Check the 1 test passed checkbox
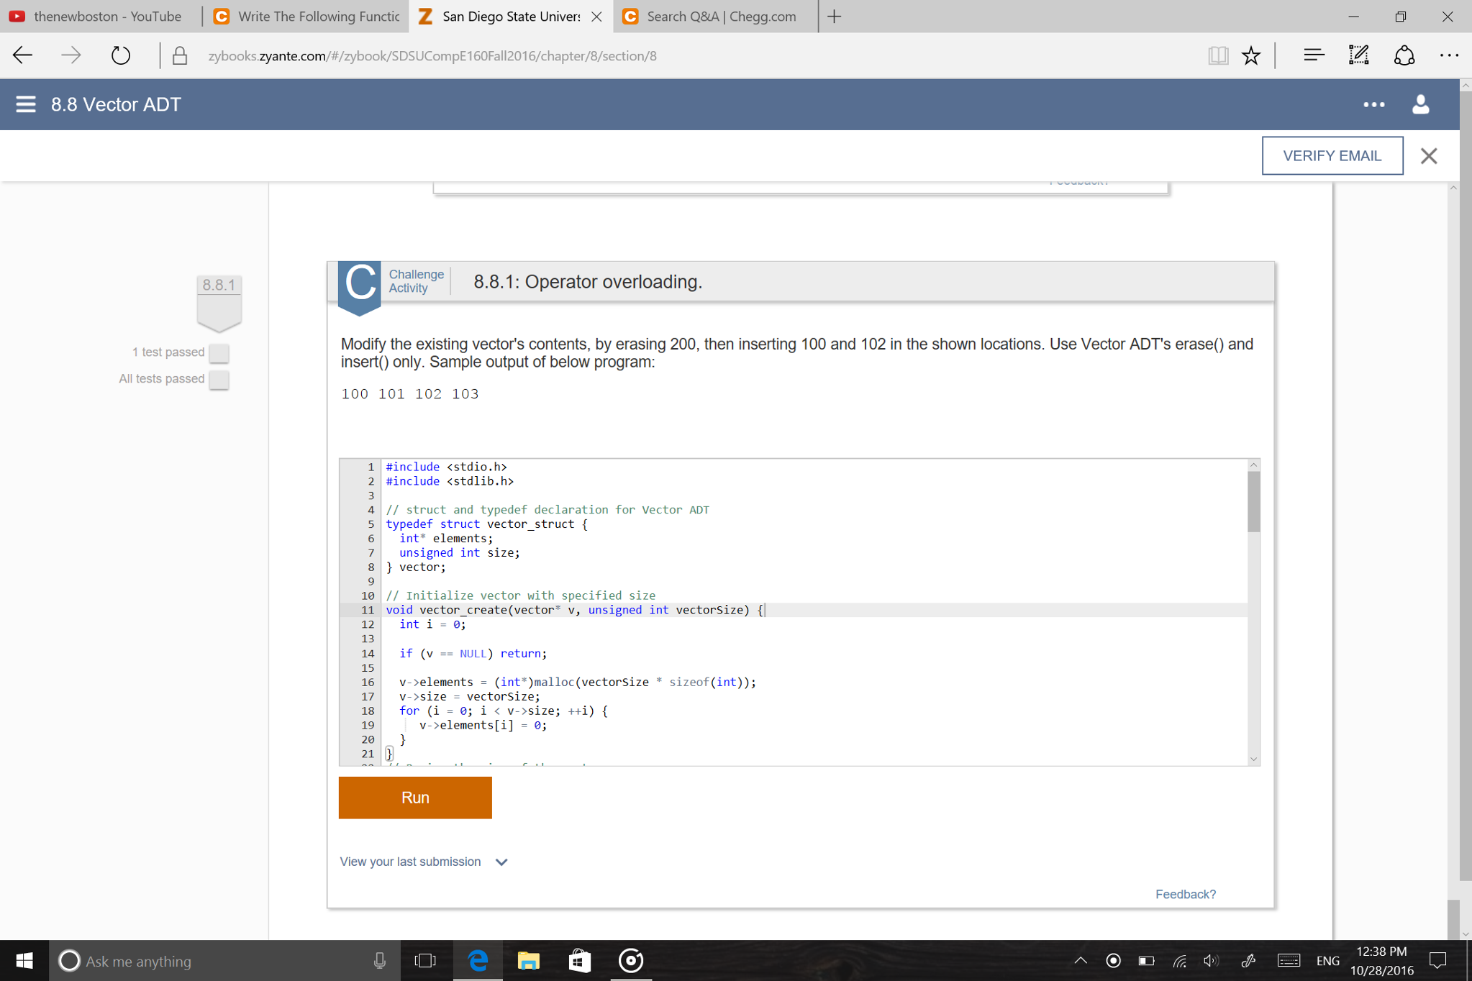 click(x=219, y=353)
